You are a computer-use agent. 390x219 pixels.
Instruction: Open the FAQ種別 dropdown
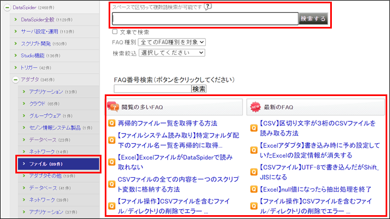click(172, 42)
